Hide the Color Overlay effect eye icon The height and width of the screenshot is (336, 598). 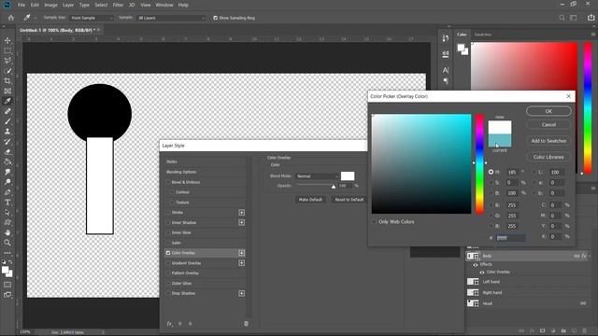click(x=482, y=273)
